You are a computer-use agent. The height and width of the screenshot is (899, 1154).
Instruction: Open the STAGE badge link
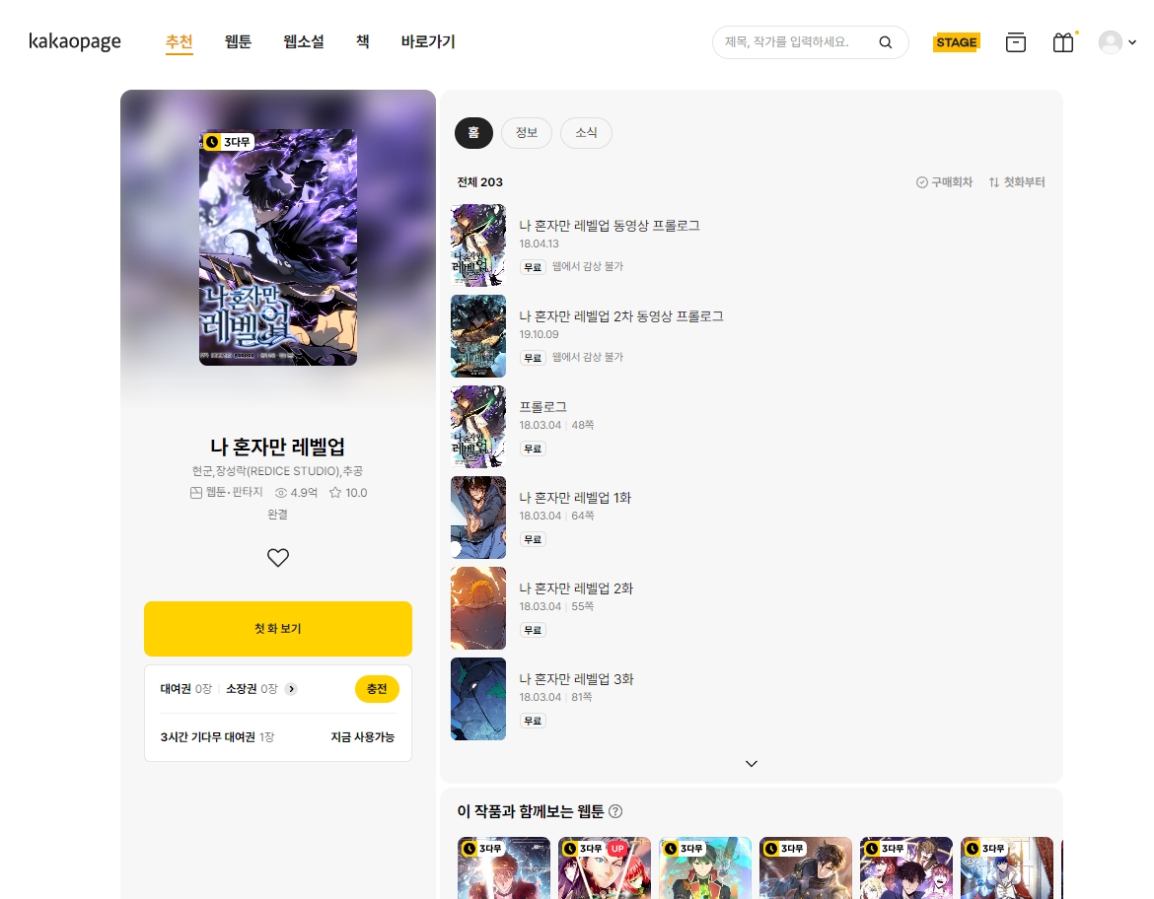point(956,42)
